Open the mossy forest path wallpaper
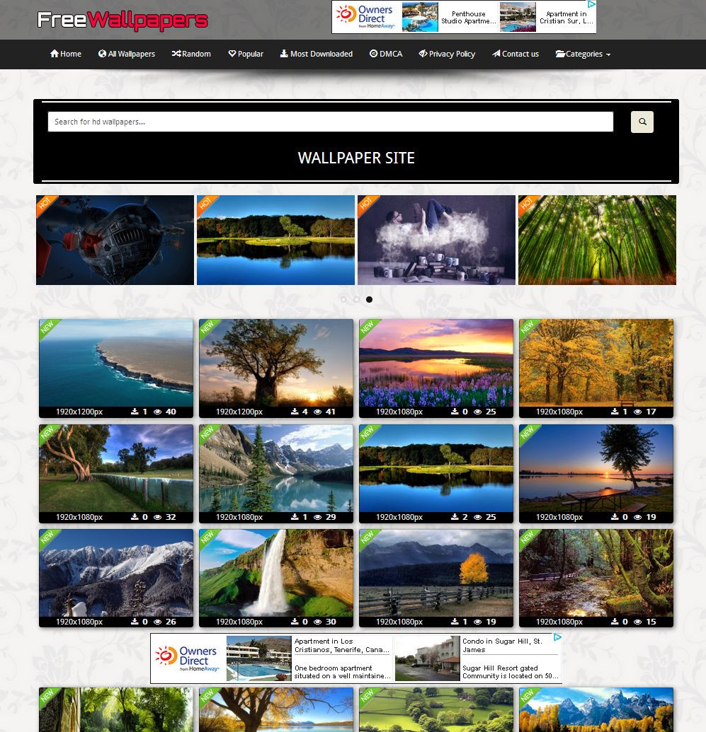This screenshot has width=706, height=732. click(596, 573)
